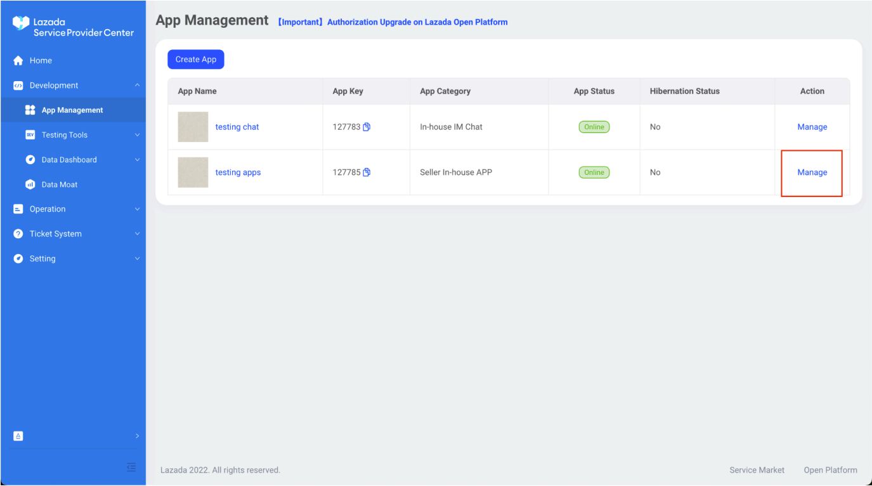
Task: Expand the Setting menu section
Action: click(x=137, y=259)
